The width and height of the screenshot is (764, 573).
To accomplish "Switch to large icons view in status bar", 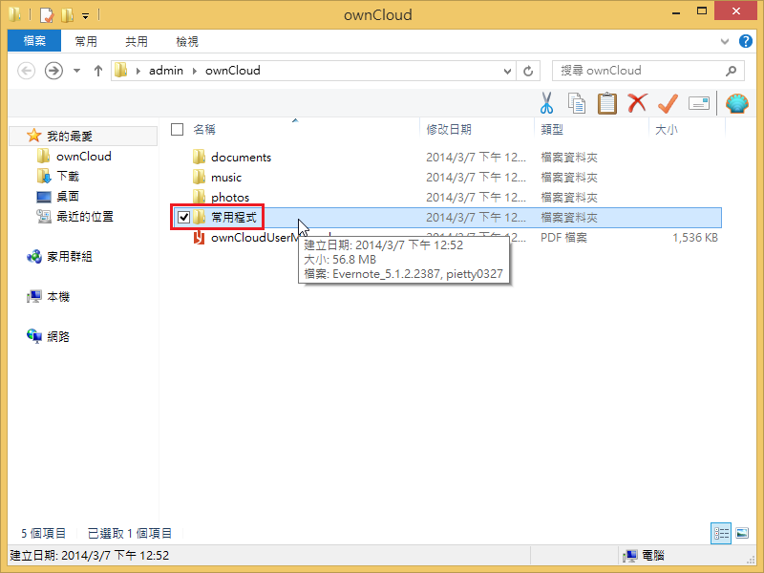I will (x=741, y=533).
